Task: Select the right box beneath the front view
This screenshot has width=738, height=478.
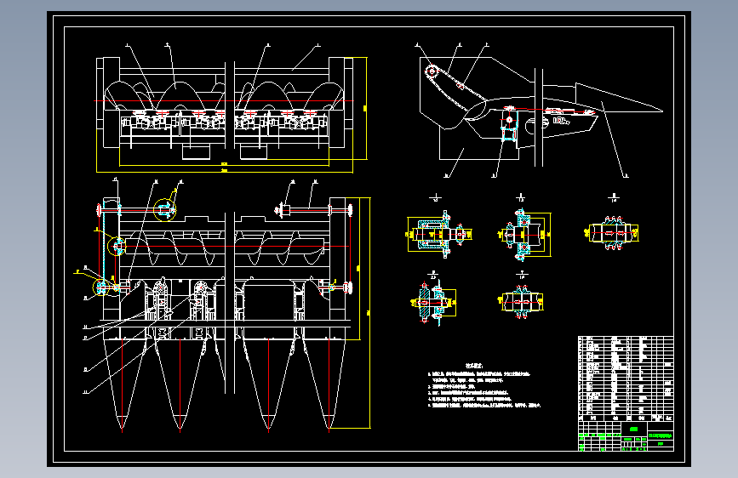Action: 254,152
